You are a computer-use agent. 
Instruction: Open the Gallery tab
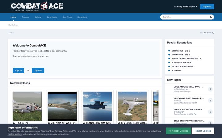pos(38,17)
